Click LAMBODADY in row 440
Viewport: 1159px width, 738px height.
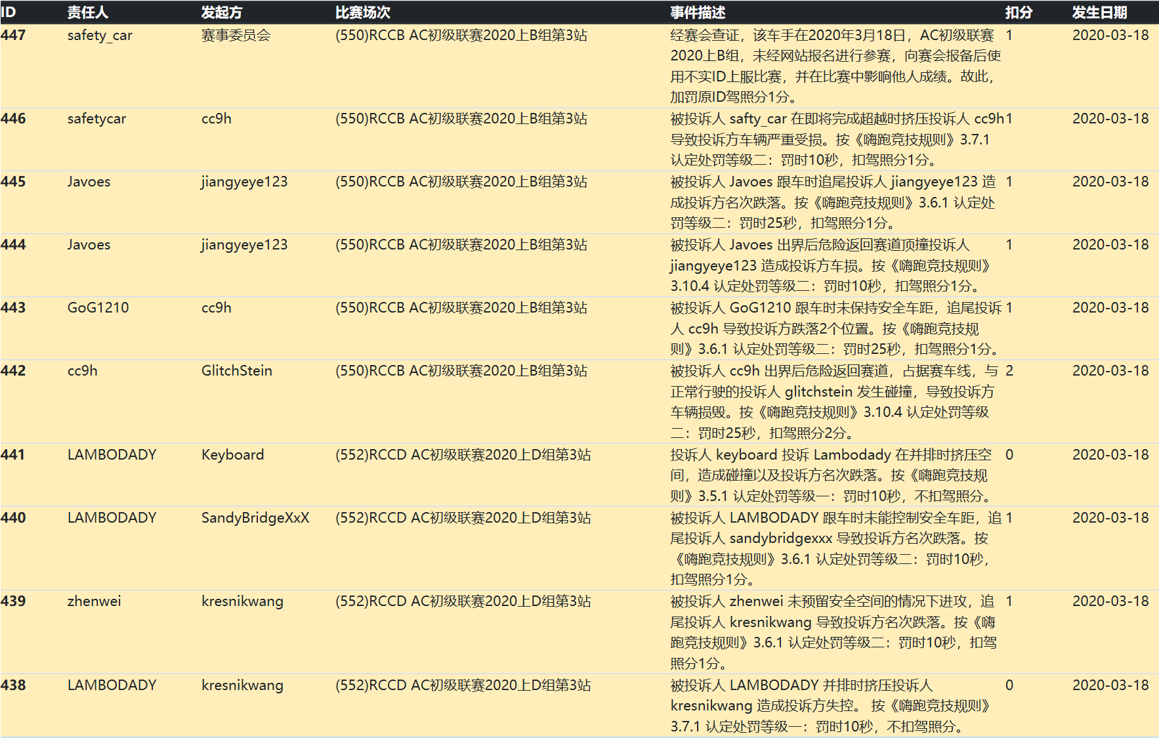coord(112,518)
